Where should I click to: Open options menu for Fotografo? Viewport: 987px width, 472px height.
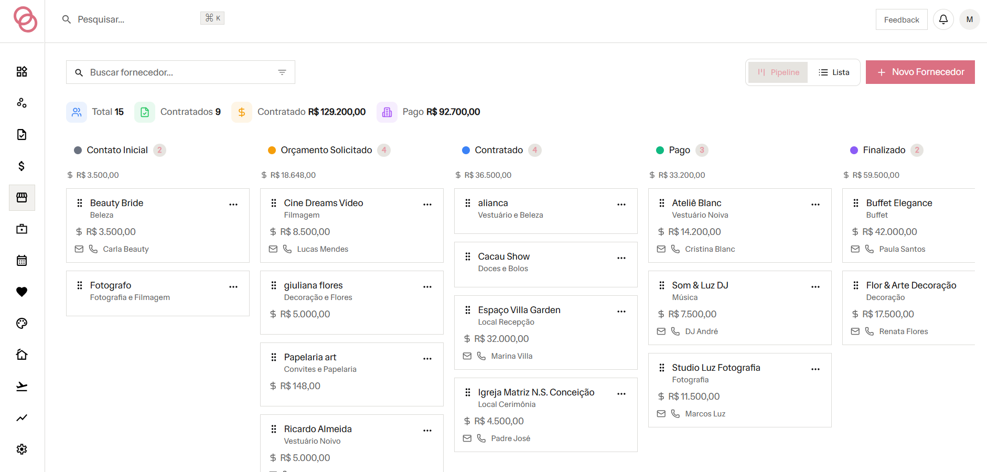point(233,287)
